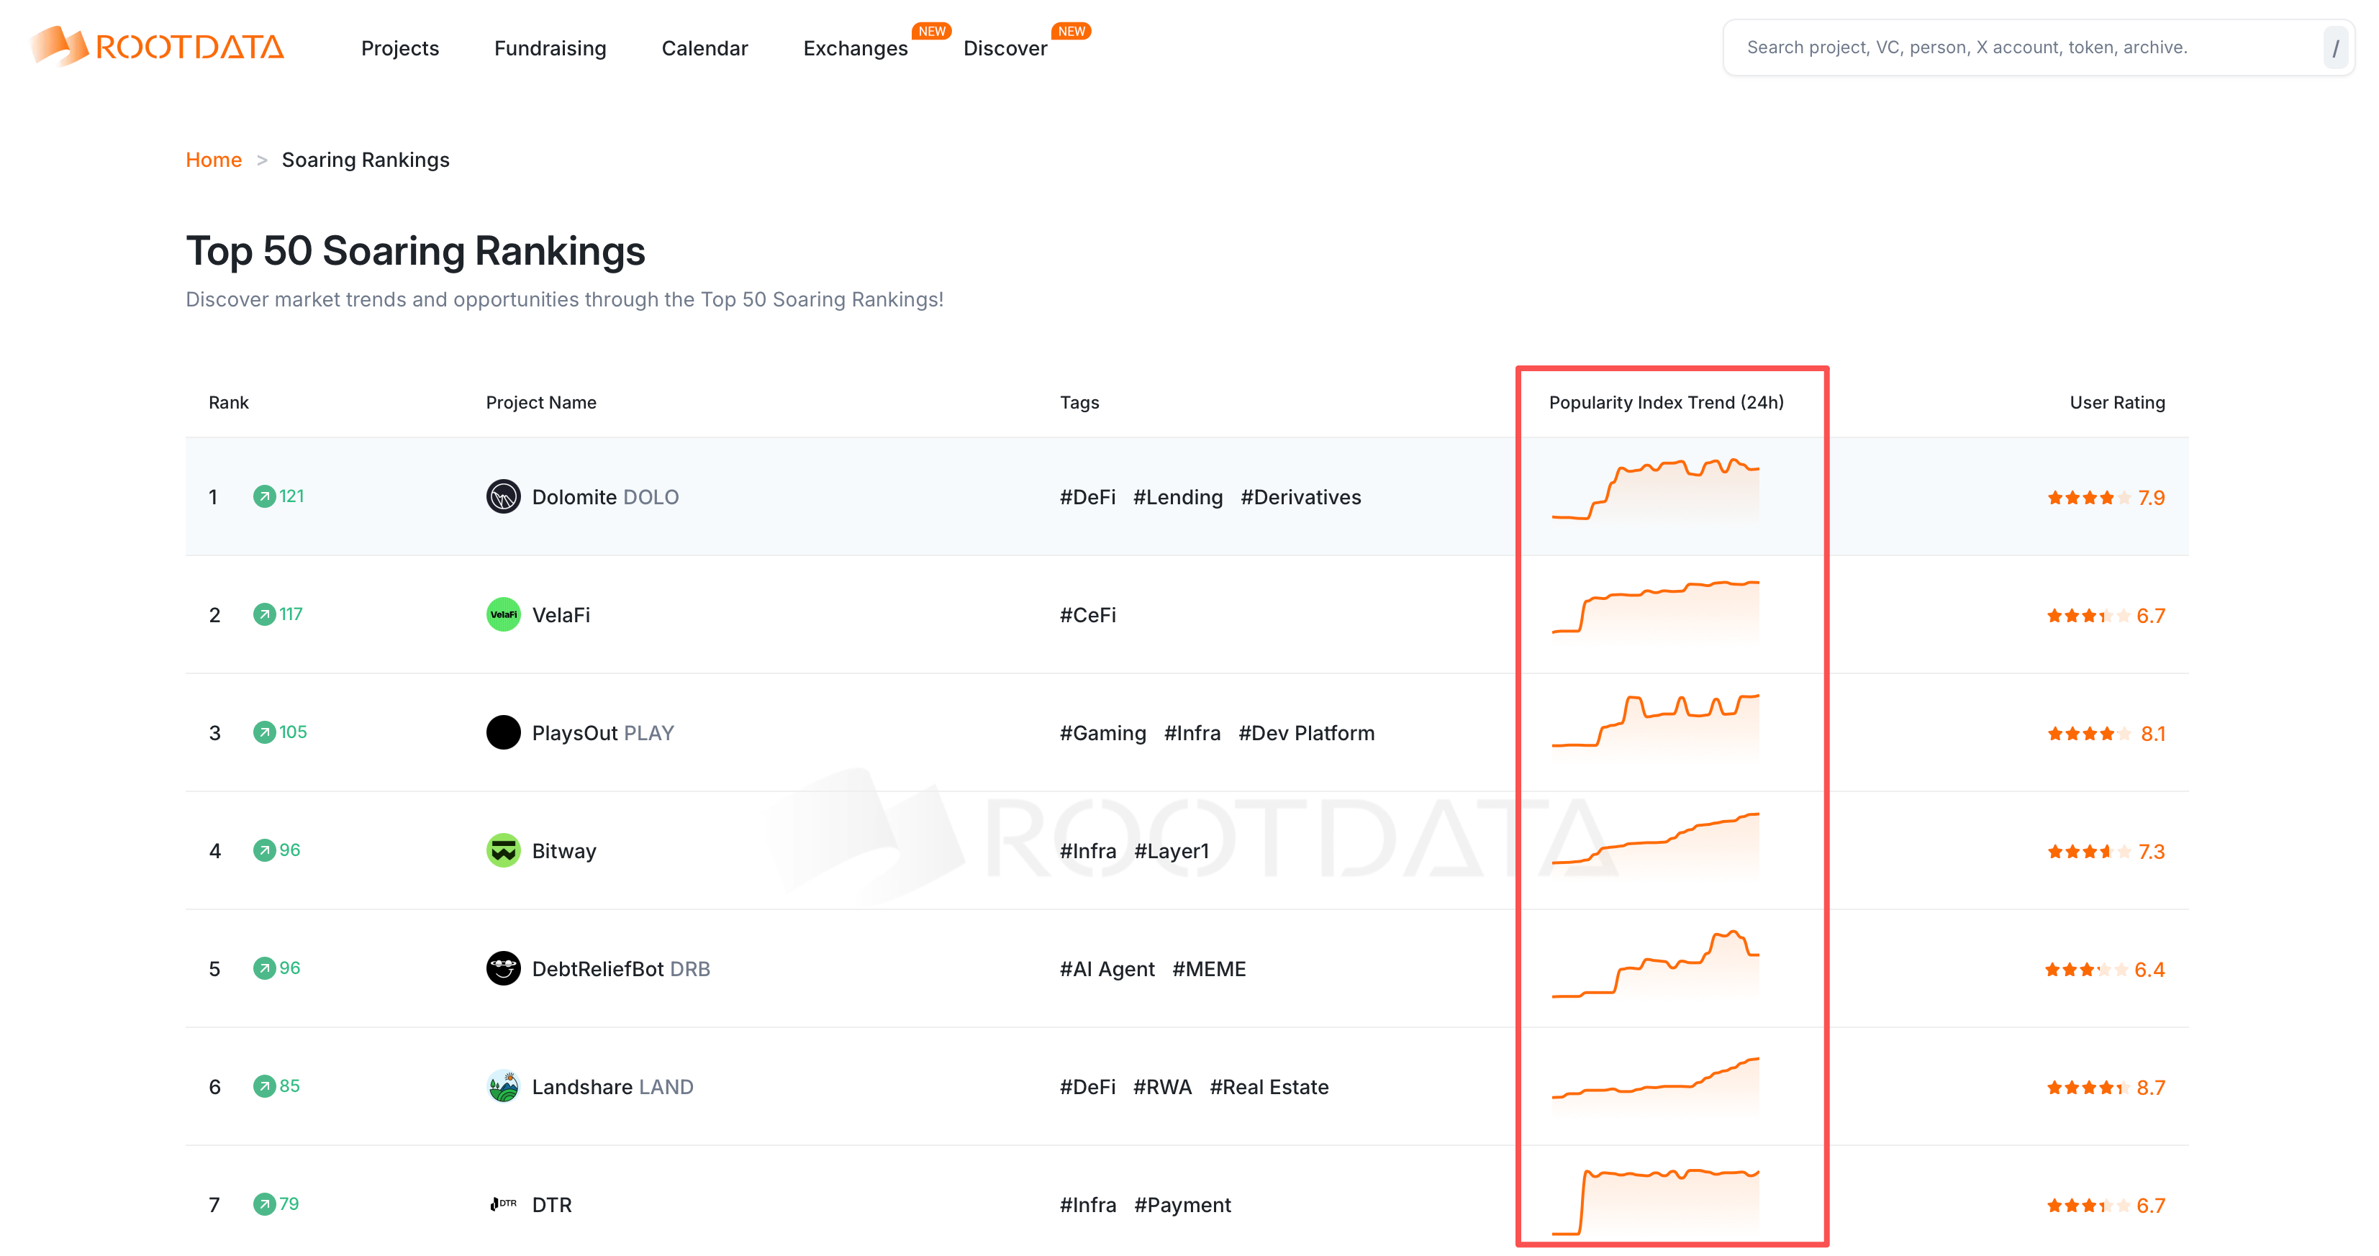Screen dimensions: 2379x1256
Task: Open the Projects menu
Action: (400, 48)
